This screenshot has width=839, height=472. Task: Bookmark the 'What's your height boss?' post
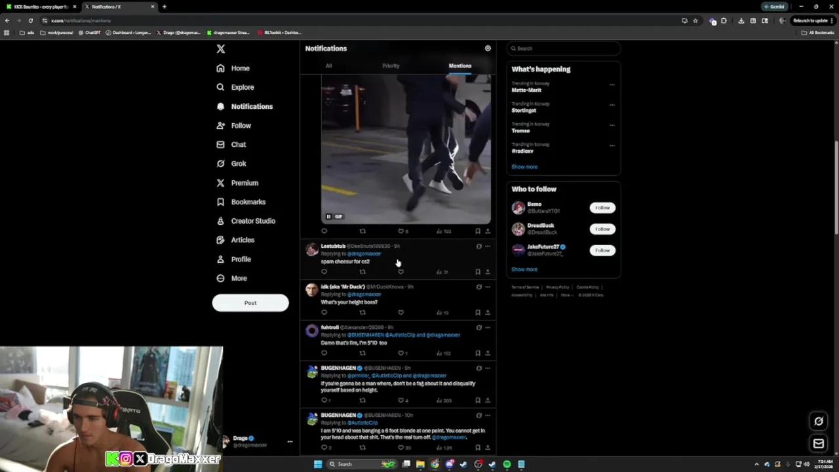point(478,312)
